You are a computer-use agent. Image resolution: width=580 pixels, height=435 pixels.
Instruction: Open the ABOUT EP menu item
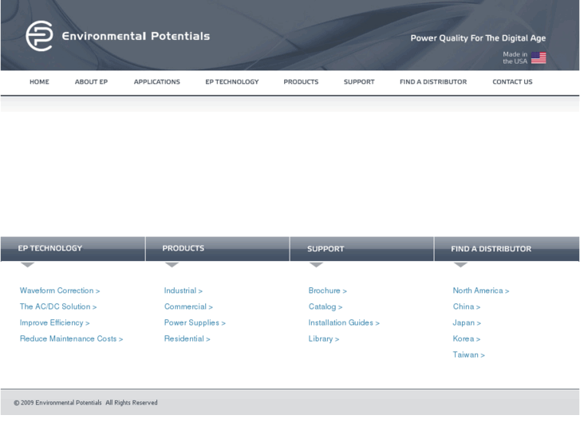tap(91, 82)
